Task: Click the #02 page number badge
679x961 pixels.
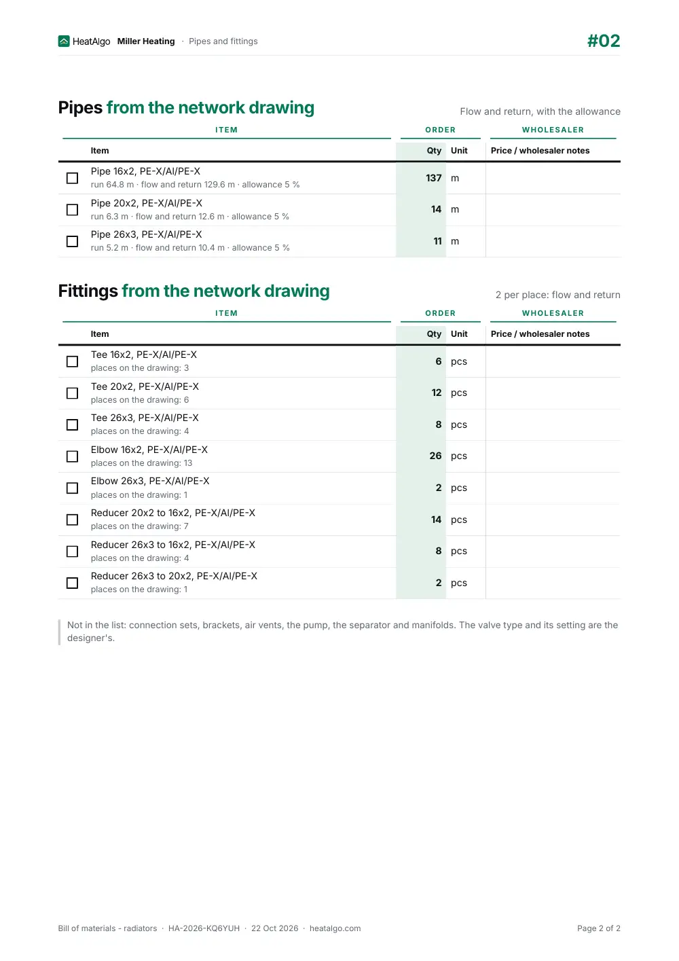Action: (x=604, y=41)
